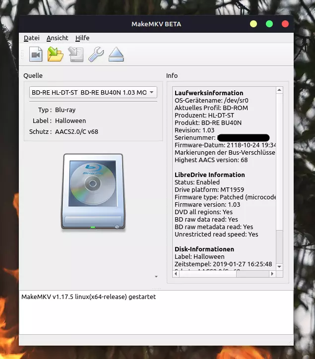Click 'Zeitstempel: 2019-01-27 16:25:48' line
Screen dimensions: 315x359
point(223,264)
